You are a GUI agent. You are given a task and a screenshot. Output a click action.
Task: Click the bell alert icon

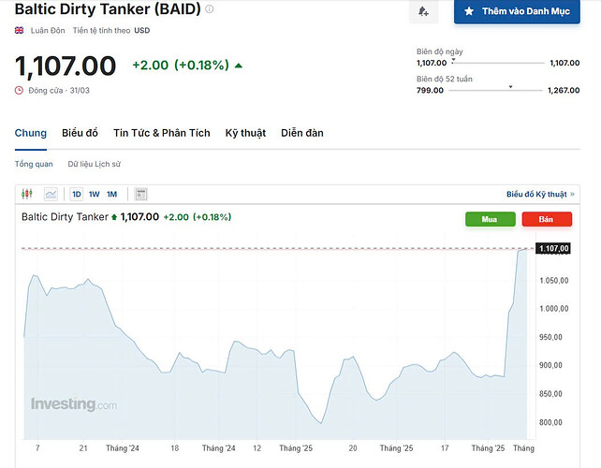coord(423,11)
